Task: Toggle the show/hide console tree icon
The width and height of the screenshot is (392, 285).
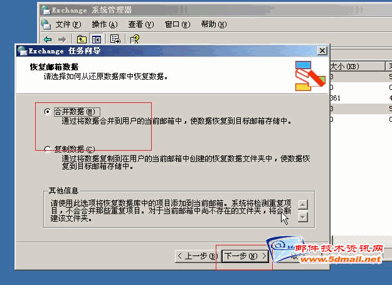Action: point(96,40)
